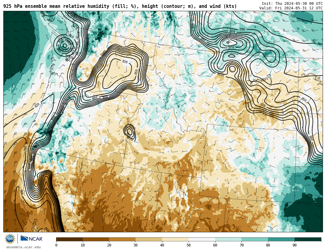
Task: Click the 50-60 white colorbar segment
Action: [202, 240]
